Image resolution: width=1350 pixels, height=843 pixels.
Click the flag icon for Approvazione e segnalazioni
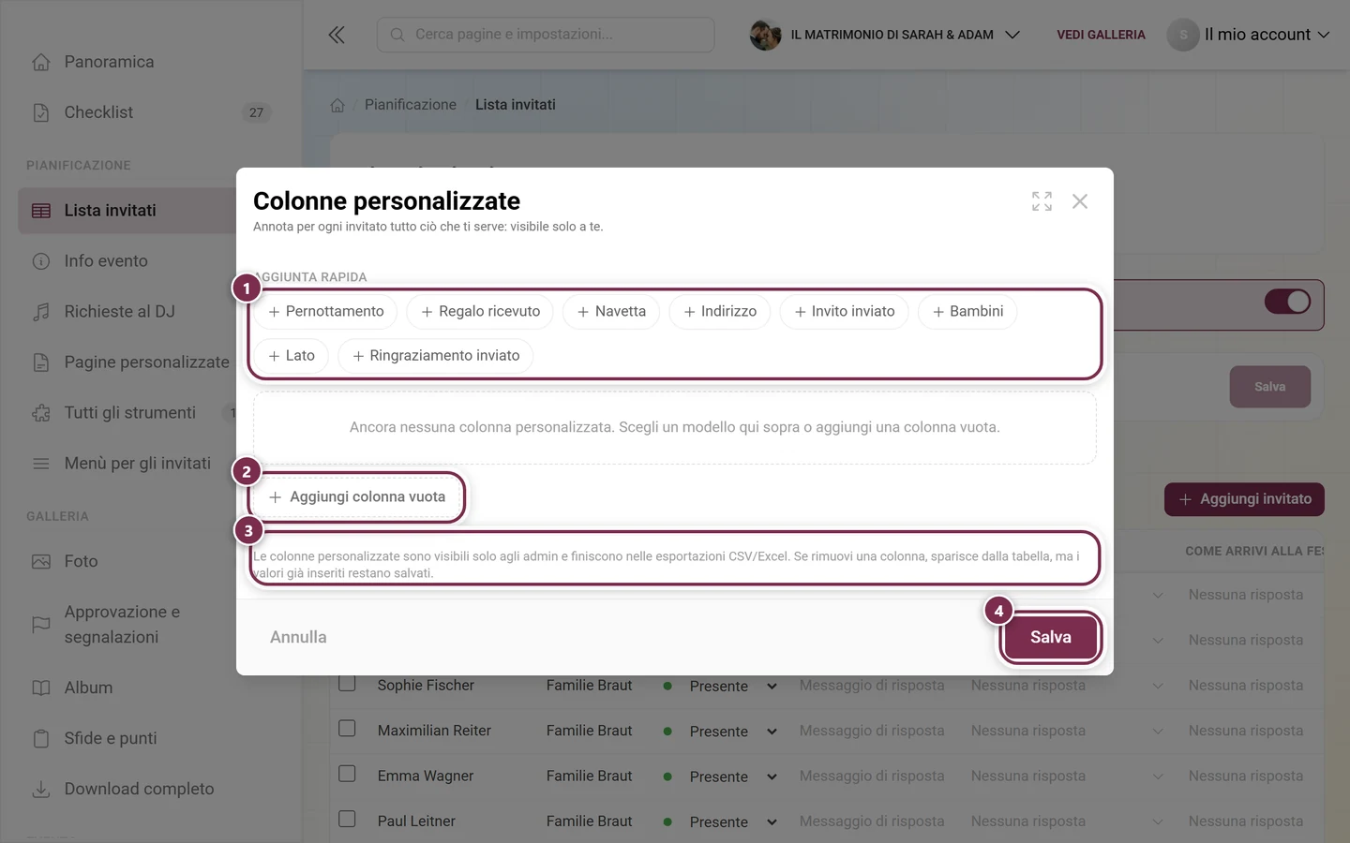point(41,624)
